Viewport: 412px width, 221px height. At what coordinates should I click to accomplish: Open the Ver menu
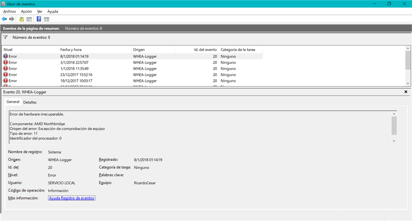(40, 11)
